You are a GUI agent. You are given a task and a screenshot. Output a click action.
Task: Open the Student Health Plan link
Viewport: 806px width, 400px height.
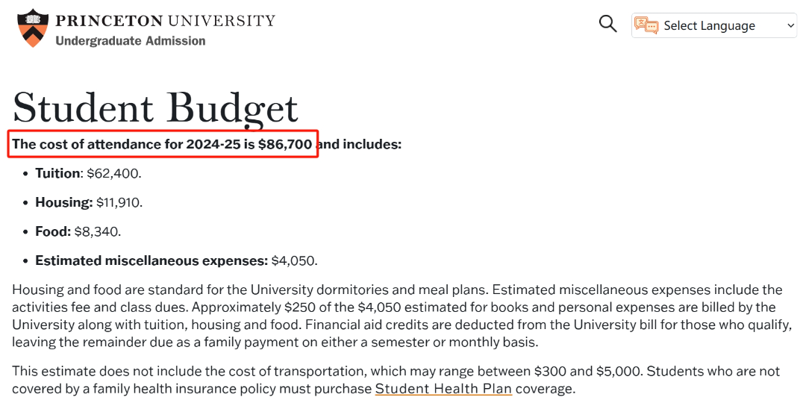[x=443, y=389]
